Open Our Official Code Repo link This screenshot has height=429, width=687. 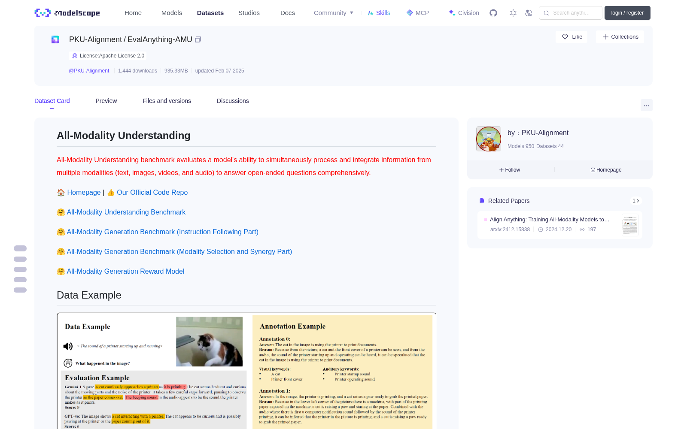152,193
